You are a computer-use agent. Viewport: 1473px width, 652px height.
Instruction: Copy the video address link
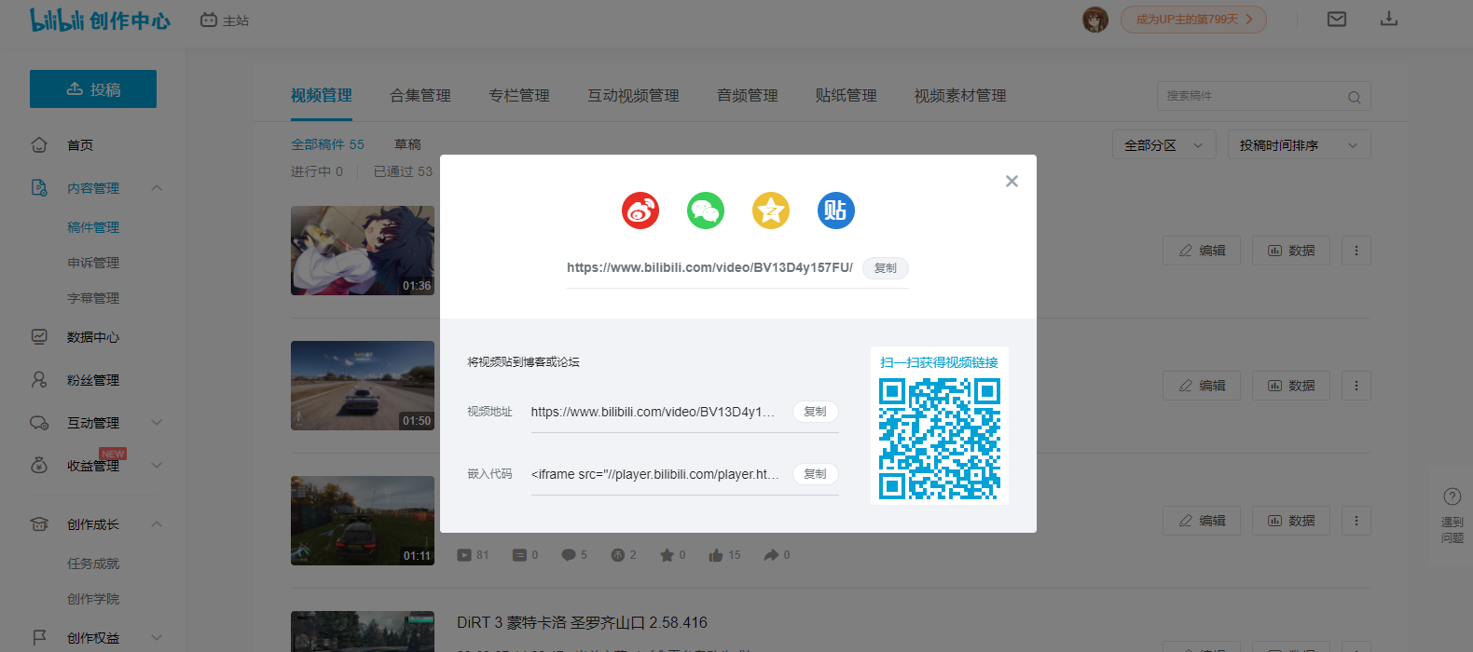coord(815,412)
